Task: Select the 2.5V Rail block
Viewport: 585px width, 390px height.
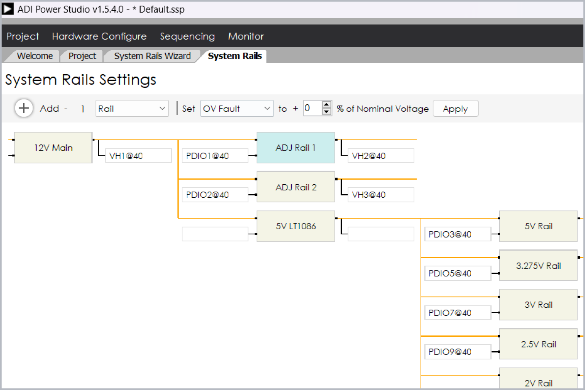Action: pyautogui.click(x=538, y=344)
